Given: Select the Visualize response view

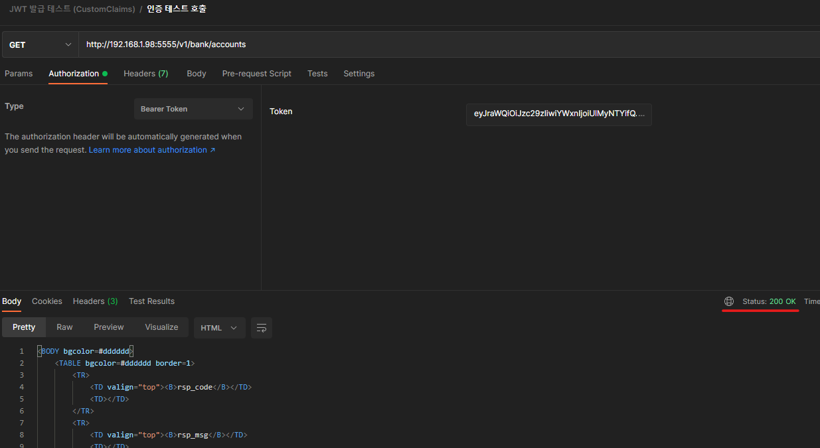Looking at the screenshot, I should (x=161, y=327).
